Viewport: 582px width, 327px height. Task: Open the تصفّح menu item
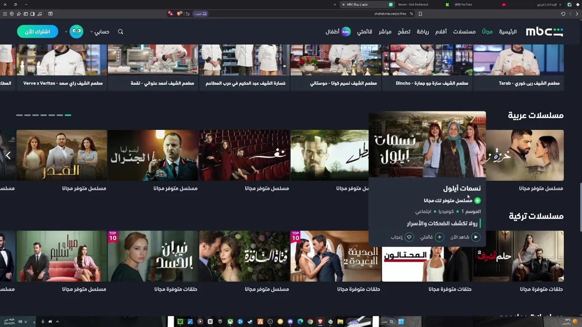[x=404, y=32]
